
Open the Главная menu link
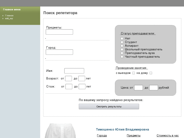click(9, 15)
